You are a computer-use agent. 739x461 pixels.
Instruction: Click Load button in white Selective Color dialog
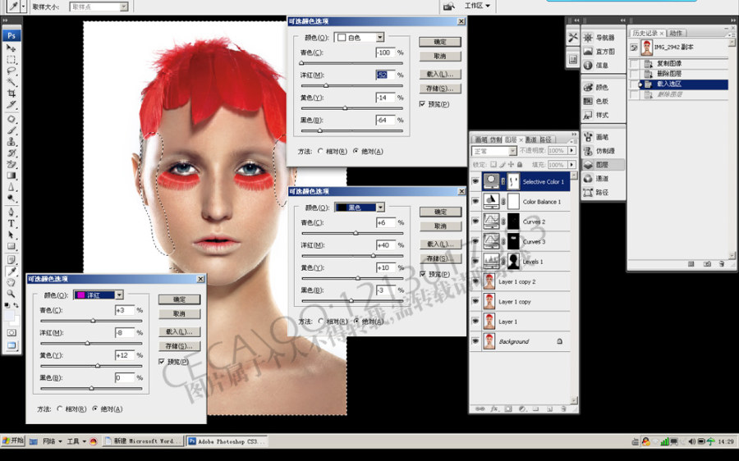tap(440, 75)
